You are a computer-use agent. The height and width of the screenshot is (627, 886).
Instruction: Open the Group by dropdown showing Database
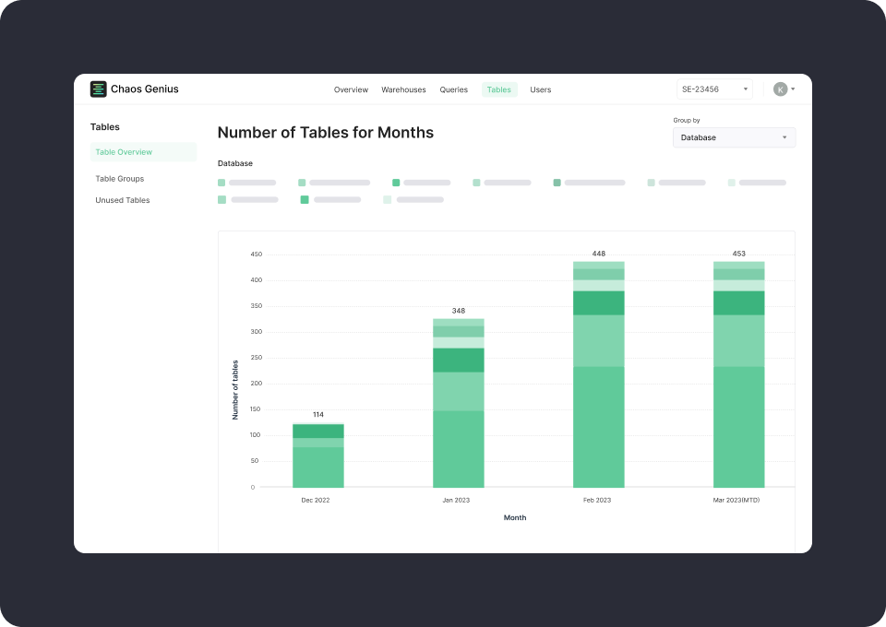click(734, 136)
